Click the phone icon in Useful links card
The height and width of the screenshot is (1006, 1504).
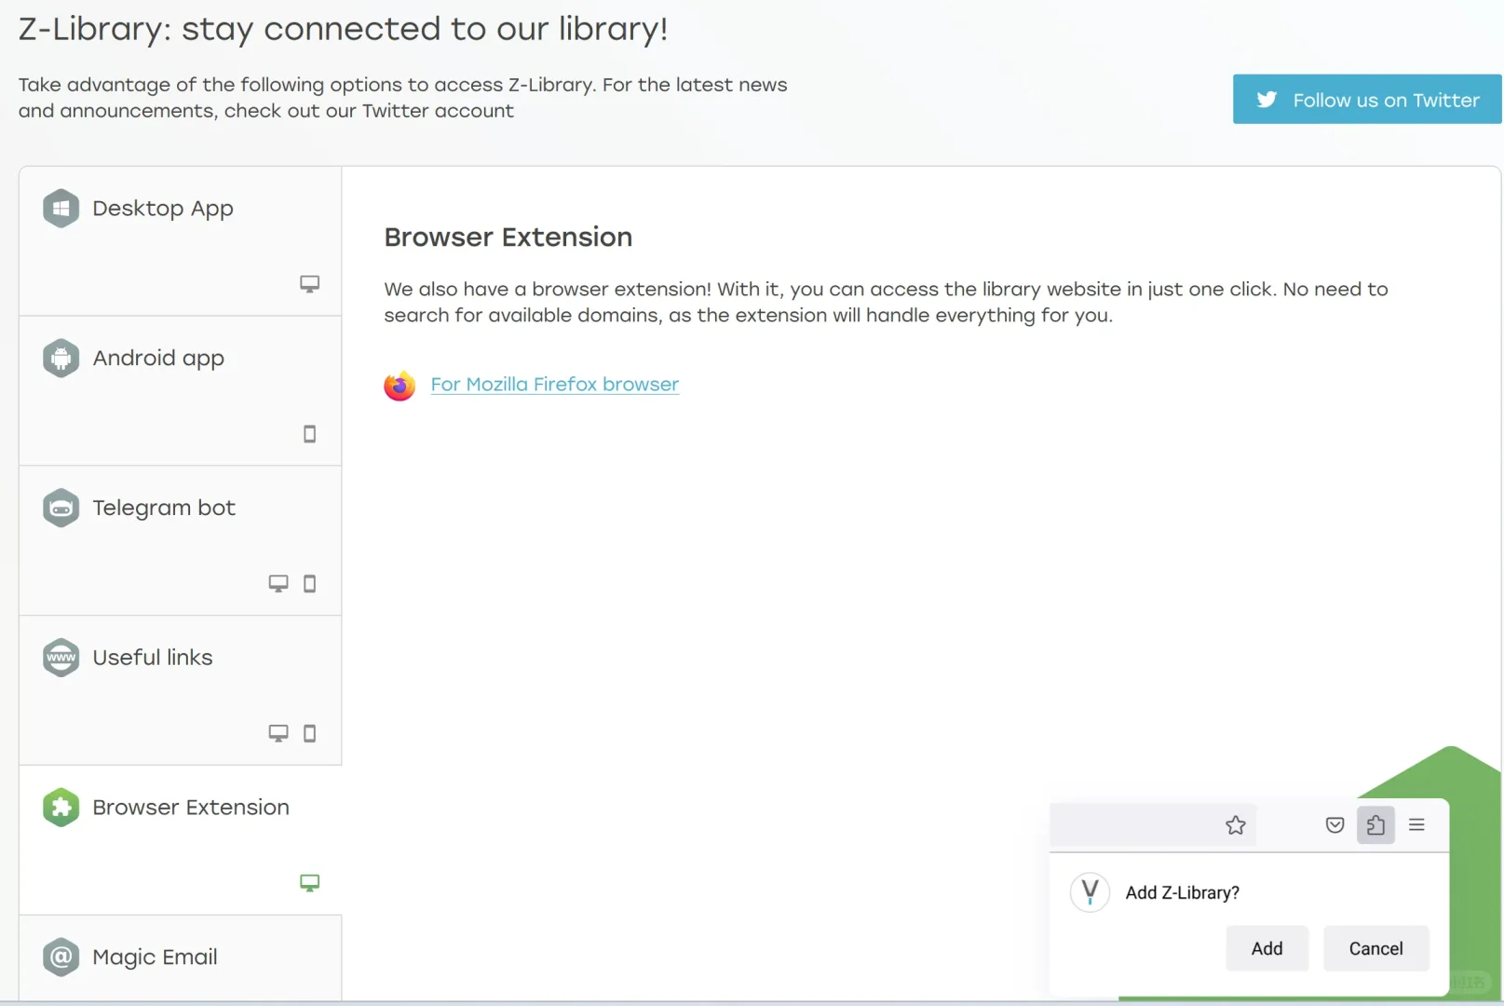[310, 733]
